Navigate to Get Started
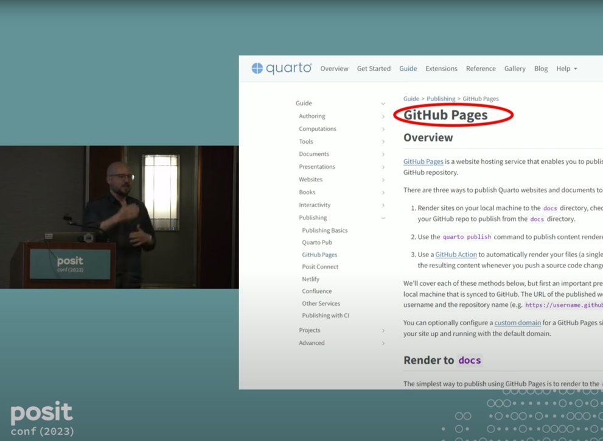 (374, 68)
